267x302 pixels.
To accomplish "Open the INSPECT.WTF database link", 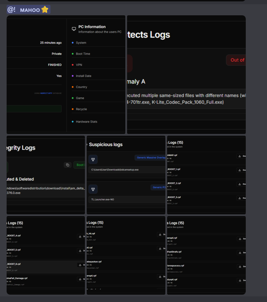I will 46,93.
